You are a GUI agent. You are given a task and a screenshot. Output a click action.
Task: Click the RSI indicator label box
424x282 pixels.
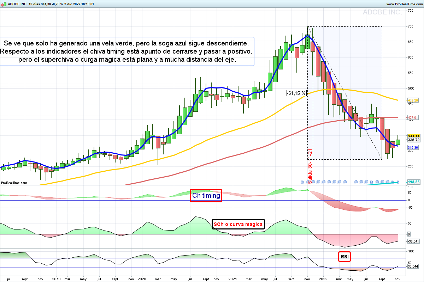click(x=344, y=257)
